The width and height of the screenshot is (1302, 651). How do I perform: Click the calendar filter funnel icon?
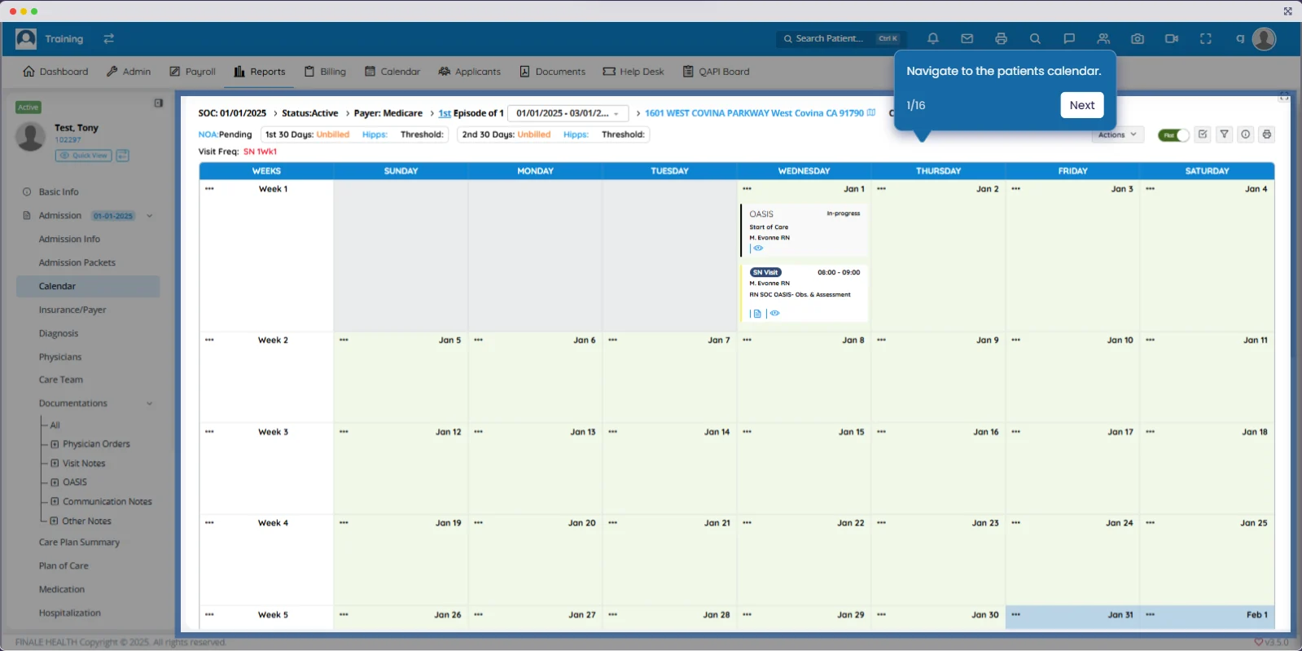tap(1224, 134)
